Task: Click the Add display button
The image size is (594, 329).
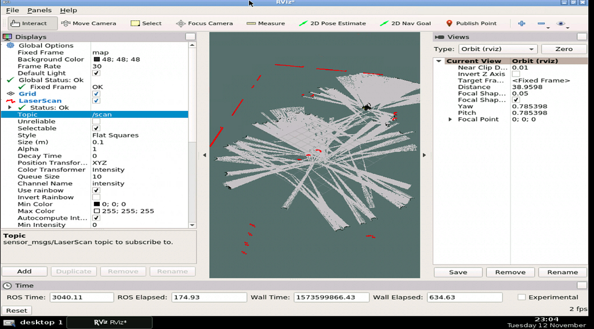Action: click(x=24, y=272)
